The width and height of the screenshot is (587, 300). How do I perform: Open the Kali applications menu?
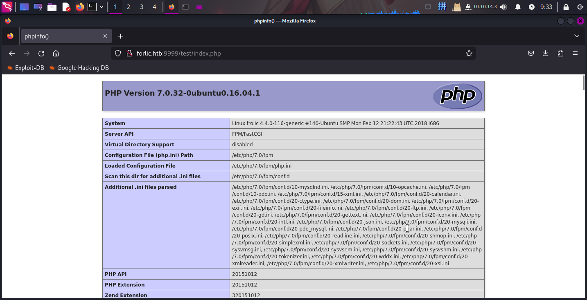click(7, 7)
